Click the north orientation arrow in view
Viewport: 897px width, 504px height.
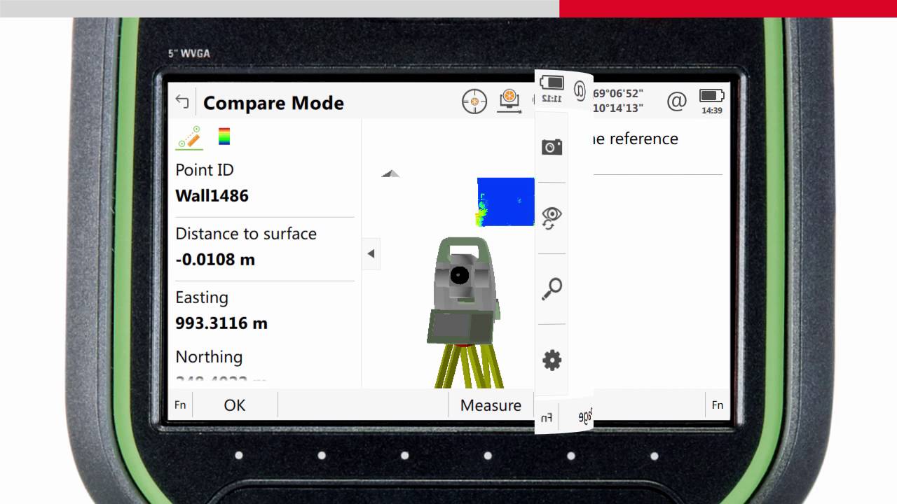(390, 174)
